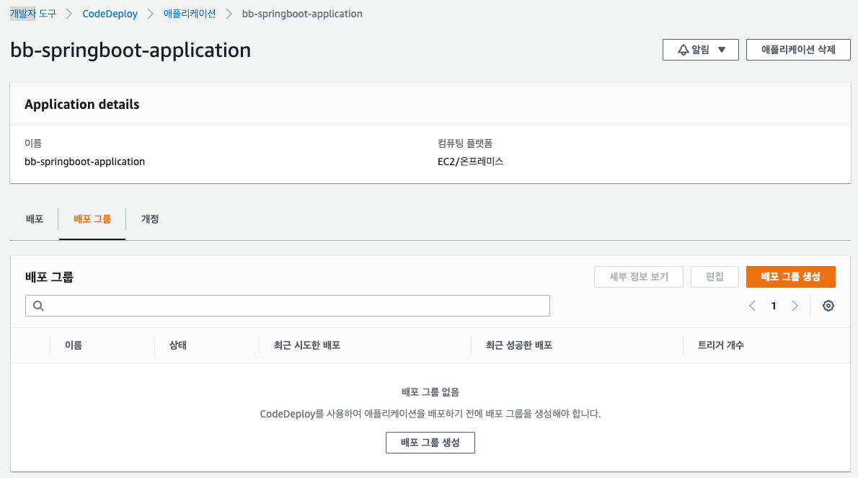Screen dimensions: 858x478
Task: Click orange 배포 그룹 생성 button
Action: pos(791,277)
